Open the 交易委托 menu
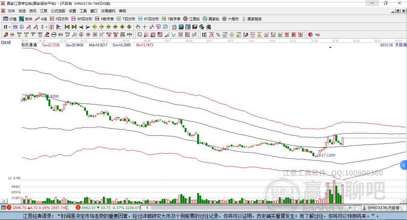The image size is (407, 220). point(108,11)
